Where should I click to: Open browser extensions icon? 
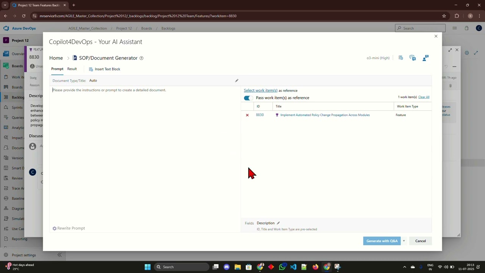(x=457, y=16)
